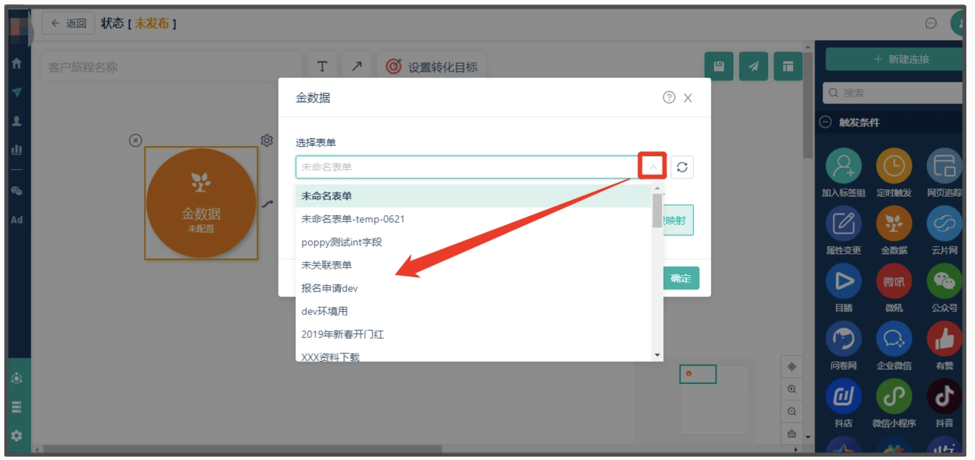The width and height of the screenshot is (975, 460).
Task: Toggle the layout template button
Action: tap(788, 66)
